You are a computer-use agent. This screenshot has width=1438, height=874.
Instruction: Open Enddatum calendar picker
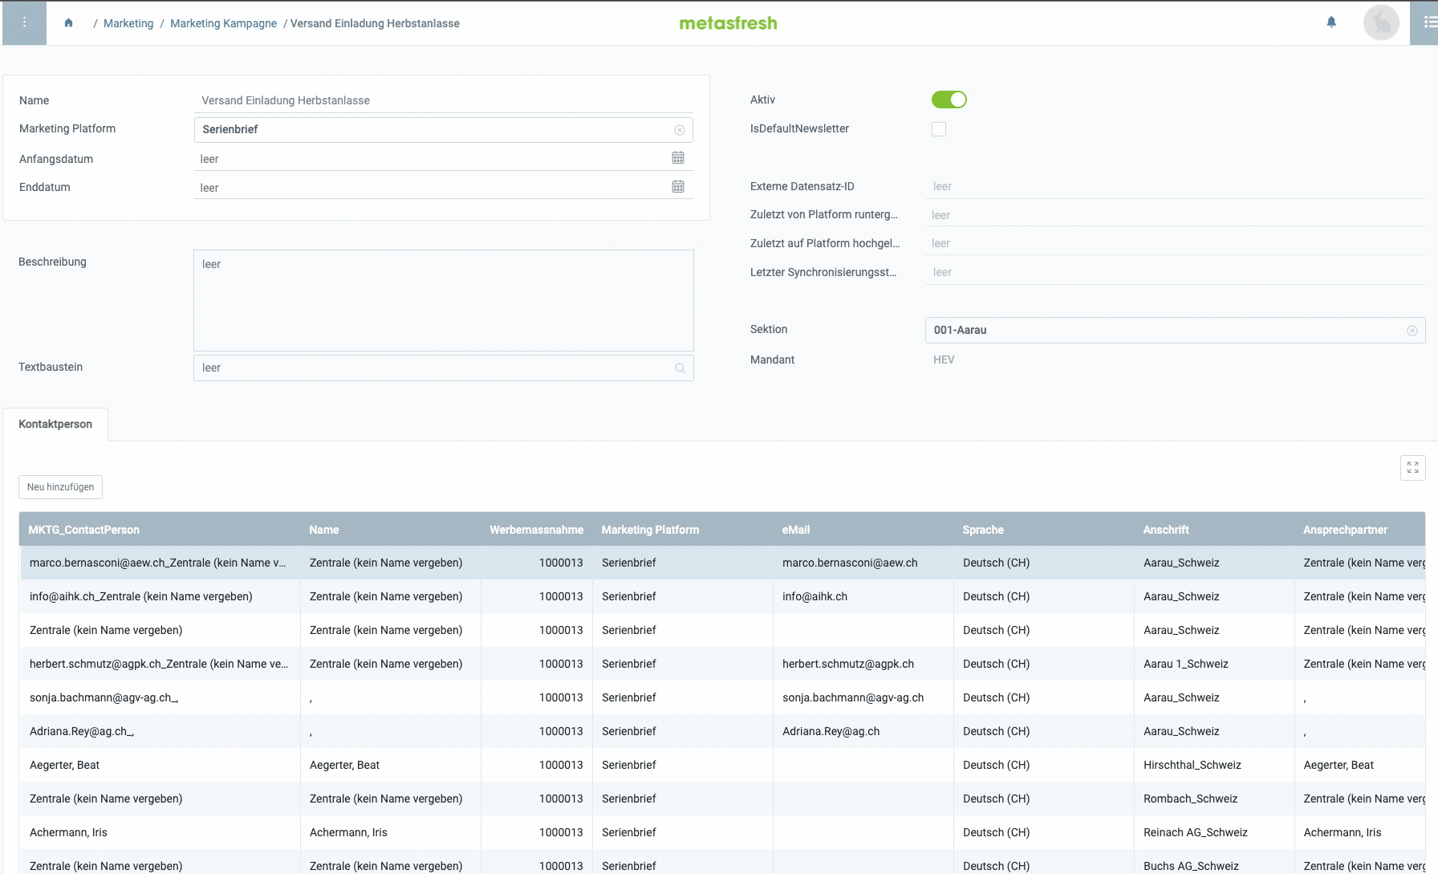[x=678, y=186]
